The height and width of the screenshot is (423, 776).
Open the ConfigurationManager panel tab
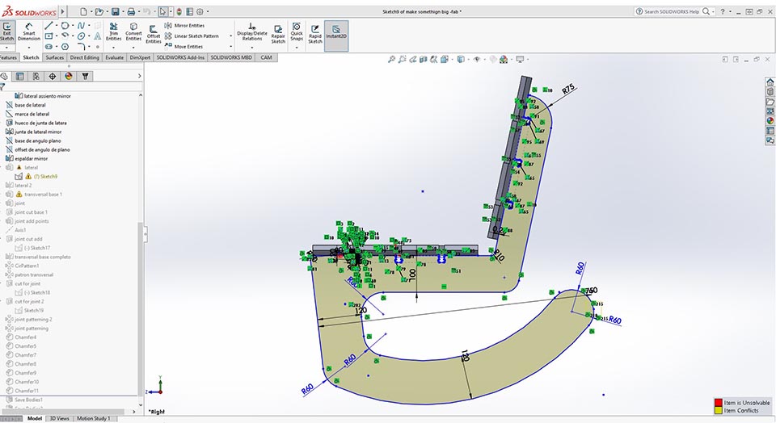click(x=36, y=76)
